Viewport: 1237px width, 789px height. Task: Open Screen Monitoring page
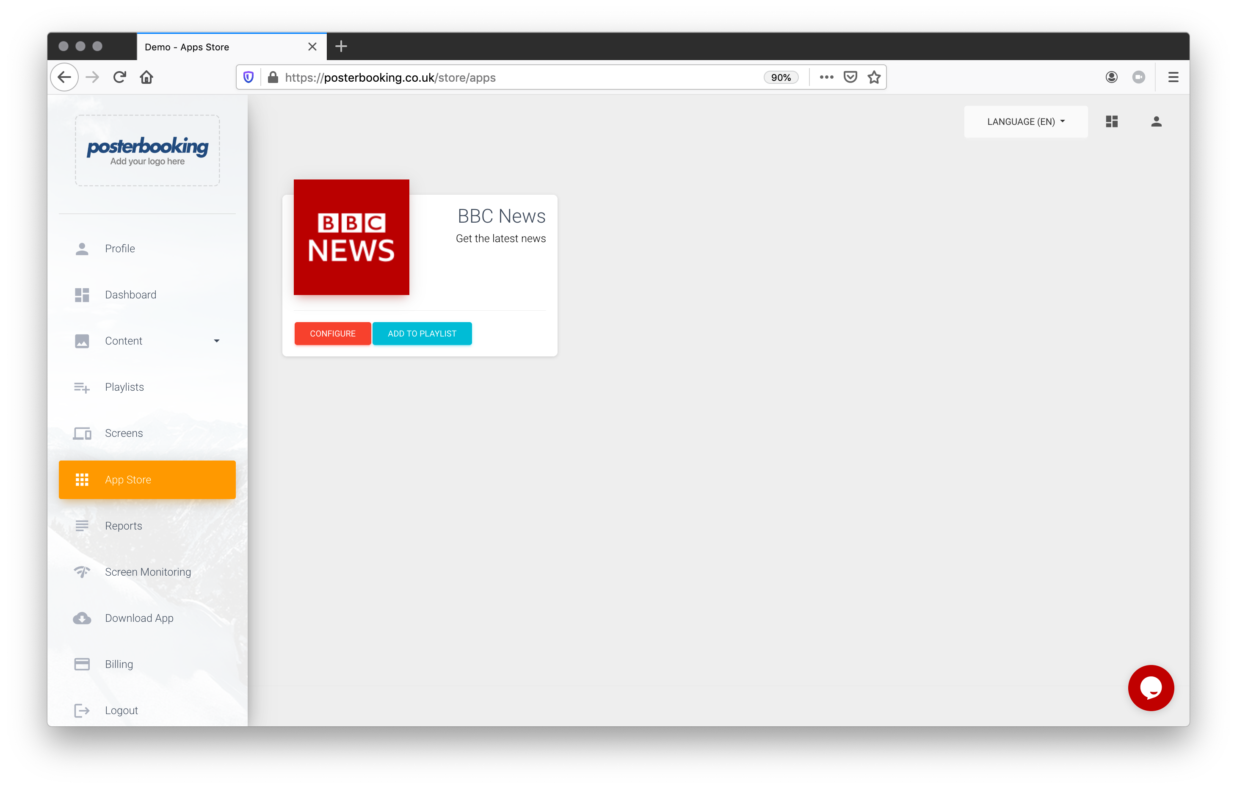(x=147, y=572)
